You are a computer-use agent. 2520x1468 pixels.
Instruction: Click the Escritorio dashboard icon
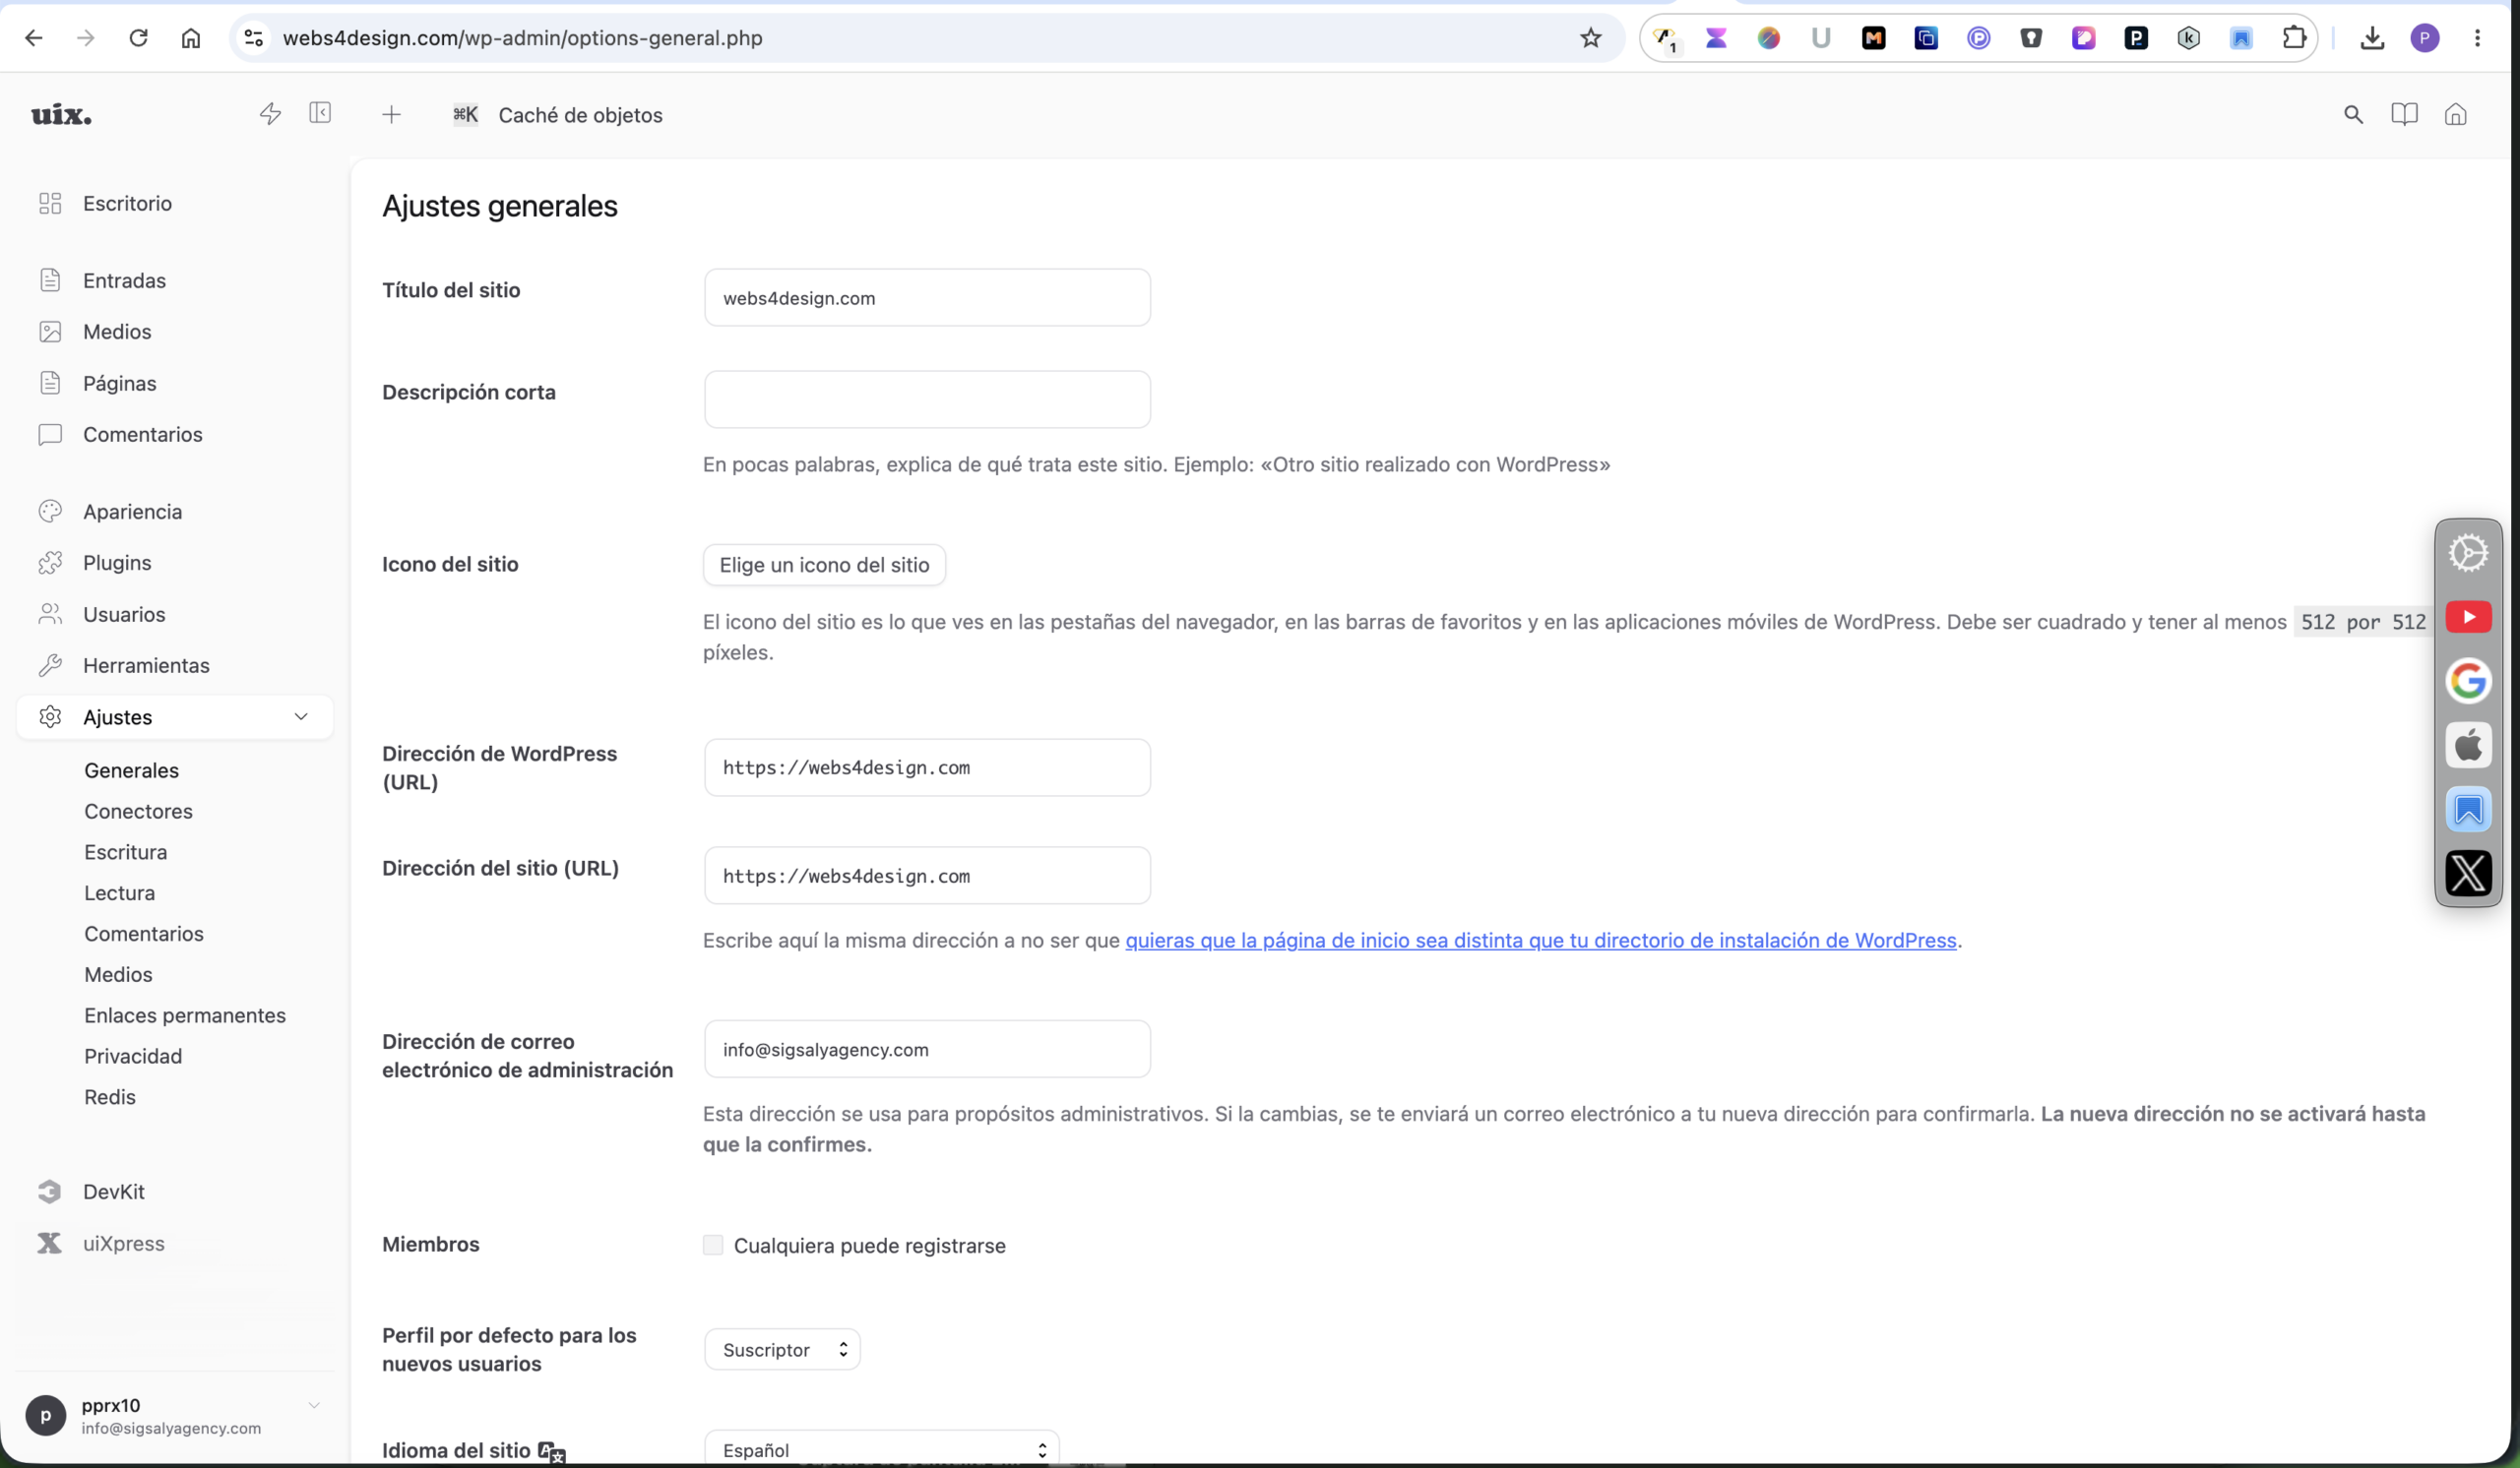coord(50,204)
